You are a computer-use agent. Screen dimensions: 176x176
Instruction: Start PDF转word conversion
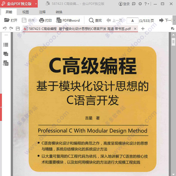68,20
